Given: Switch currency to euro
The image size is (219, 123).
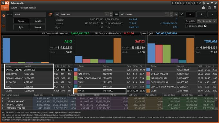Looking at the screenshot, I should pyautogui.click(x=213, y=14).
